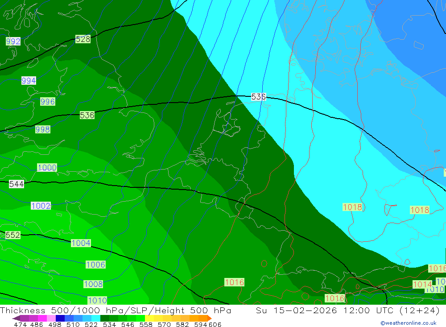This screenshot has height=327, width=446.
Task: Click the 1004 pressure isobar label
Action: click(81, 243)
